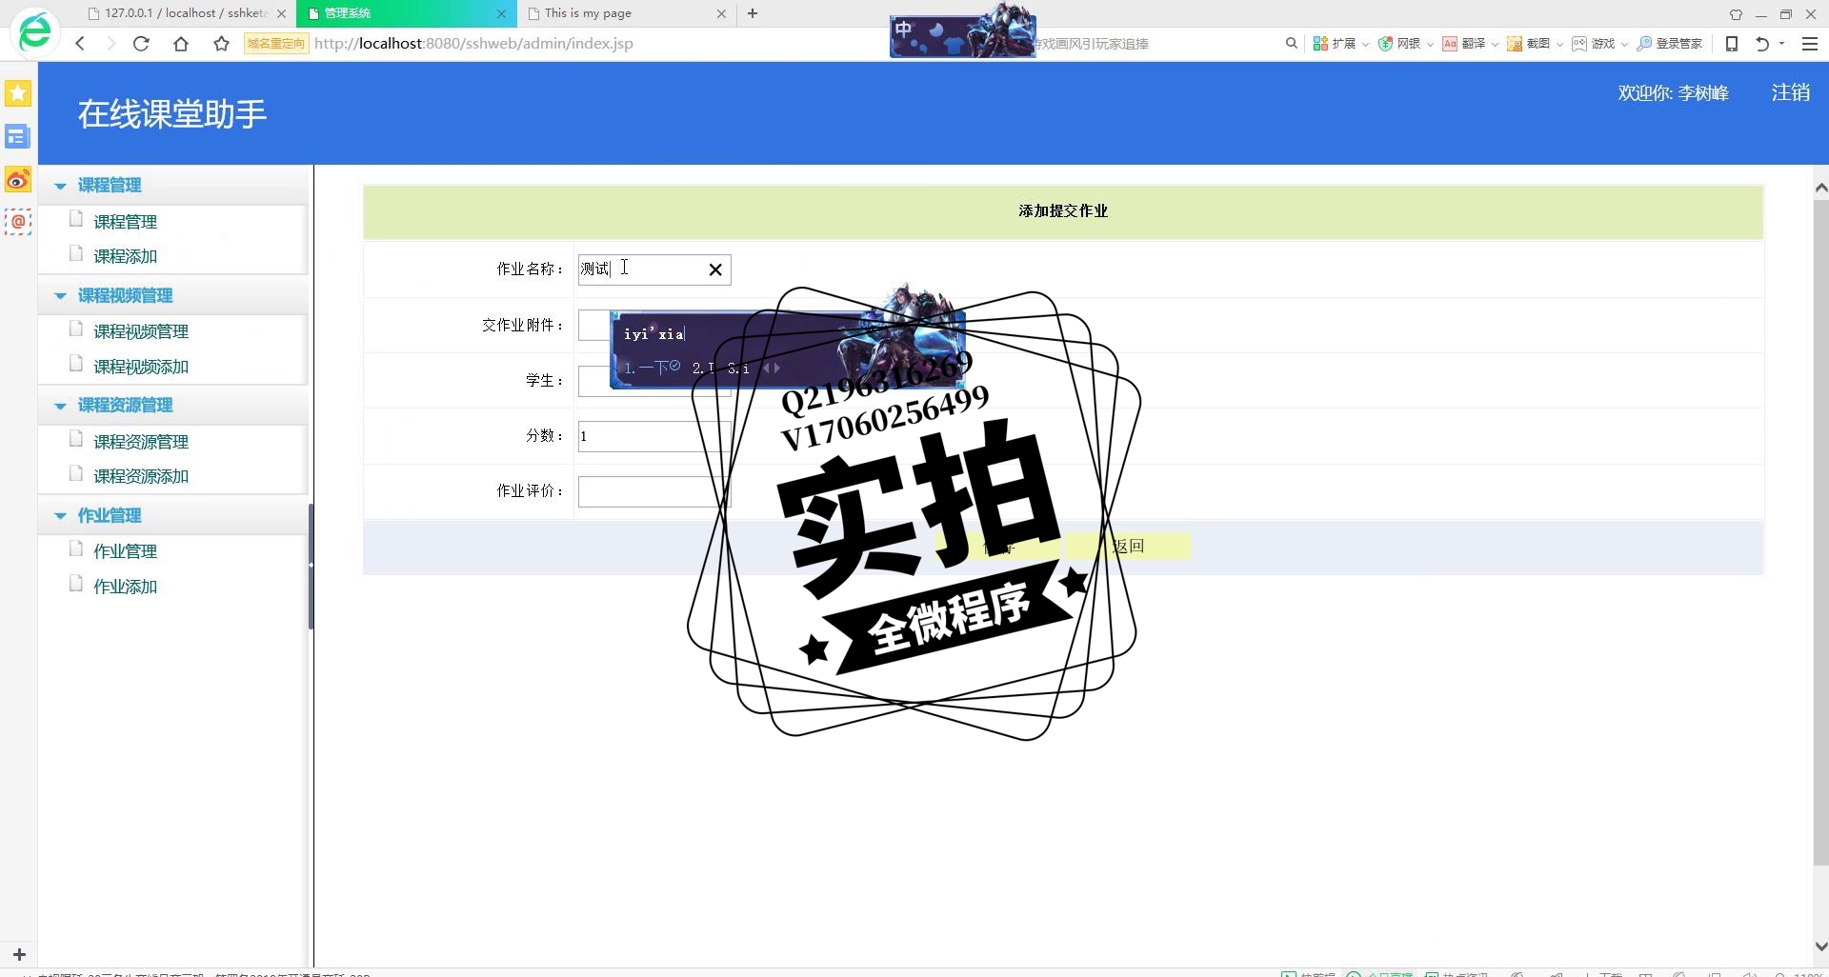Open 课程资源管理 sub-item link
The height and width of the screenshot is (977, 1829).
click(x=141, y=442)
